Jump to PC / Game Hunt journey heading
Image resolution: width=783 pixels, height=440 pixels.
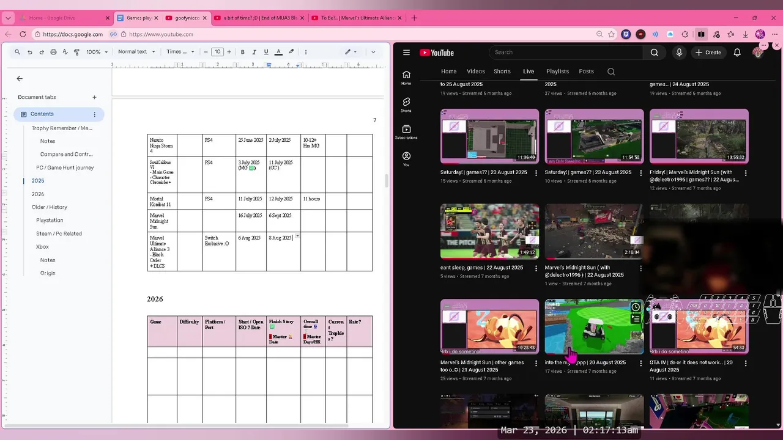coord(65,167)
